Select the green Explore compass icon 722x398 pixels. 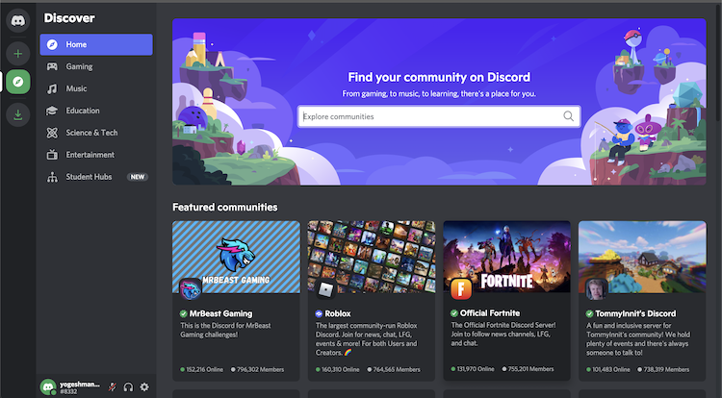coord(18,82)
